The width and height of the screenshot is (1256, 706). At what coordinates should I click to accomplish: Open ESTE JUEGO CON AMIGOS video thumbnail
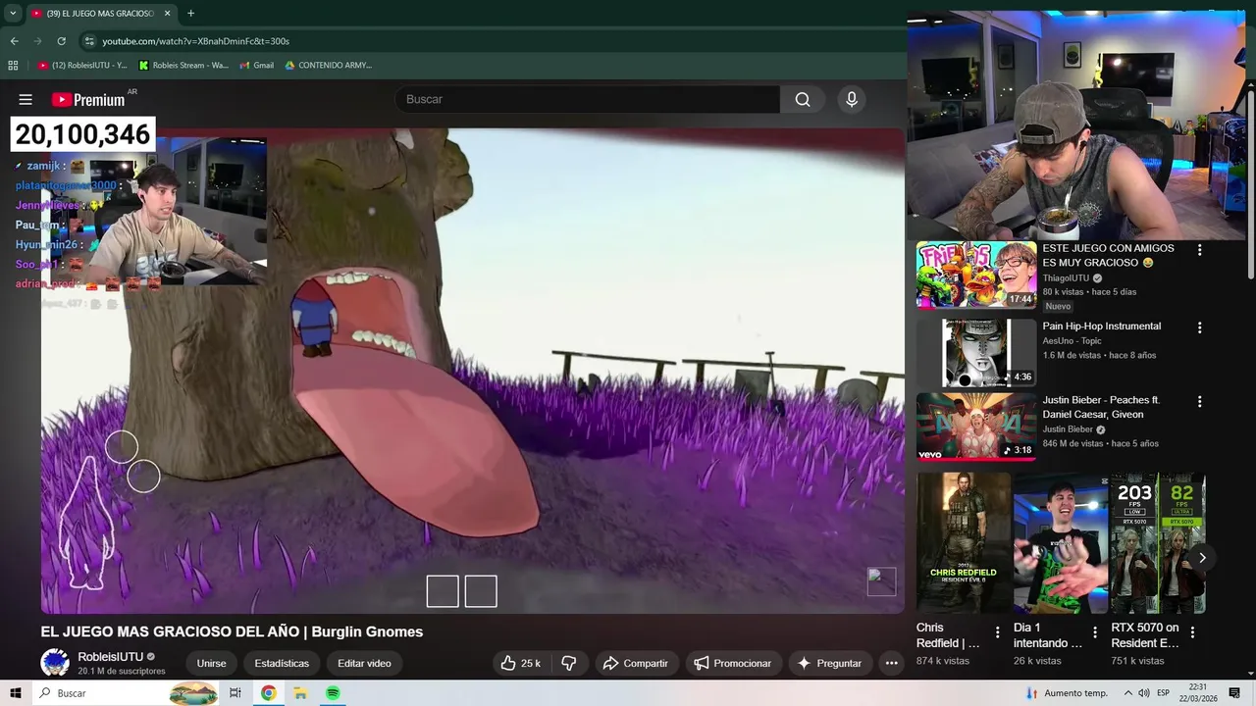pyautogui.click(x=976, y=275)
